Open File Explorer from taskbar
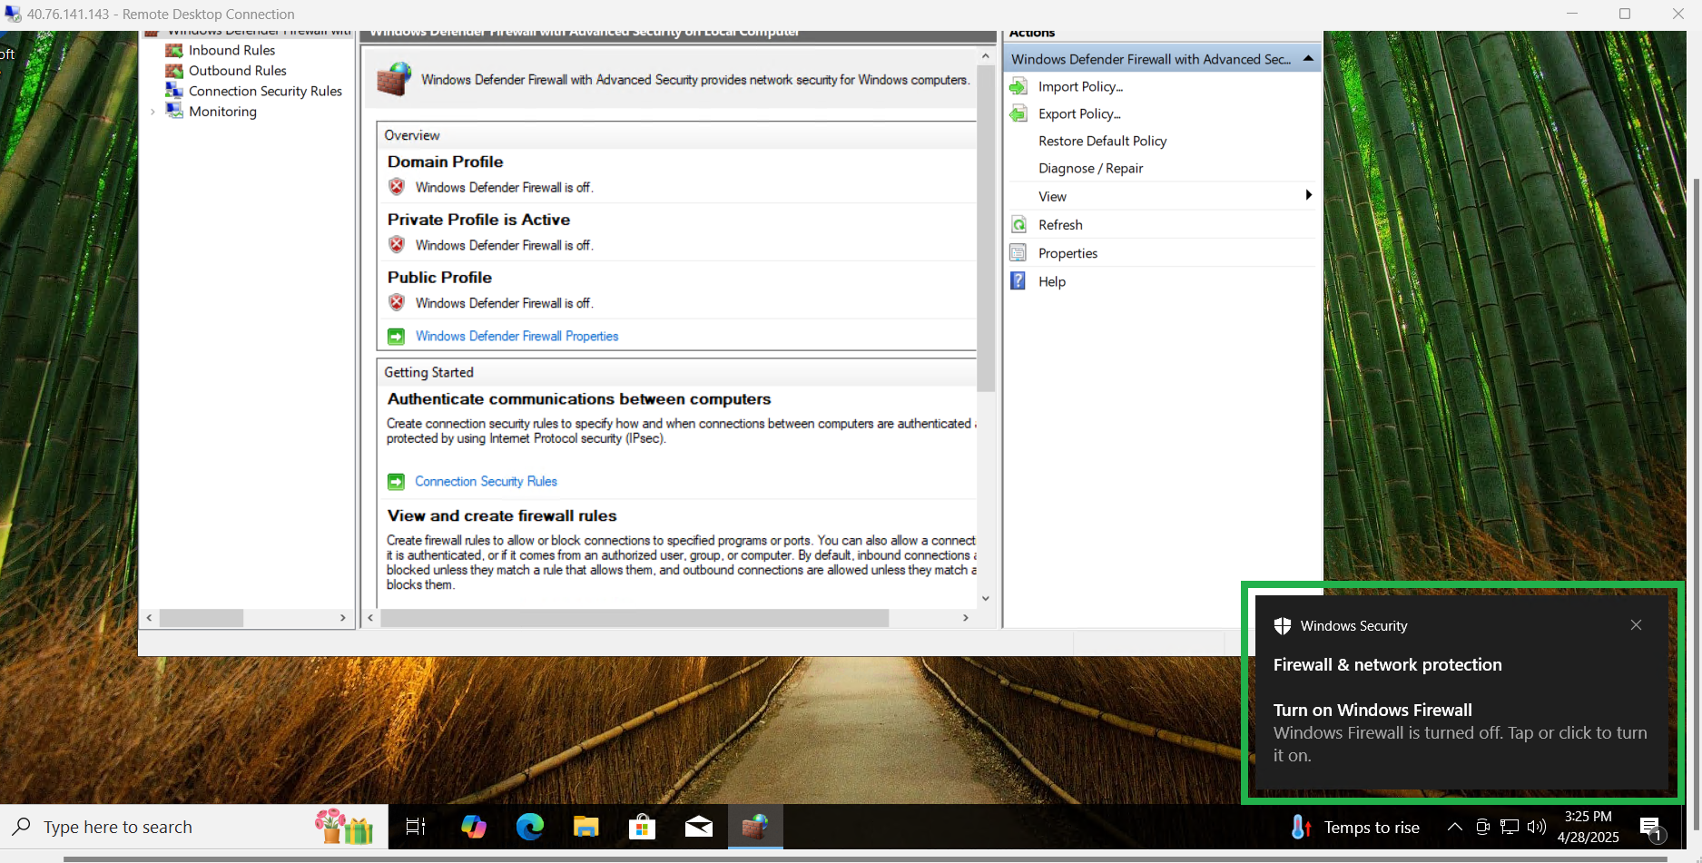Viewport: 1702px width, 863px height. pos(586,827)
